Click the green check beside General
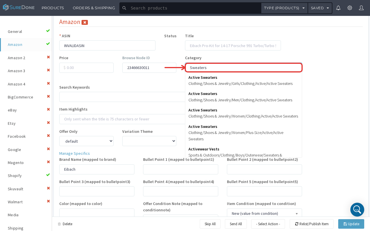 [x=48, y=31]
